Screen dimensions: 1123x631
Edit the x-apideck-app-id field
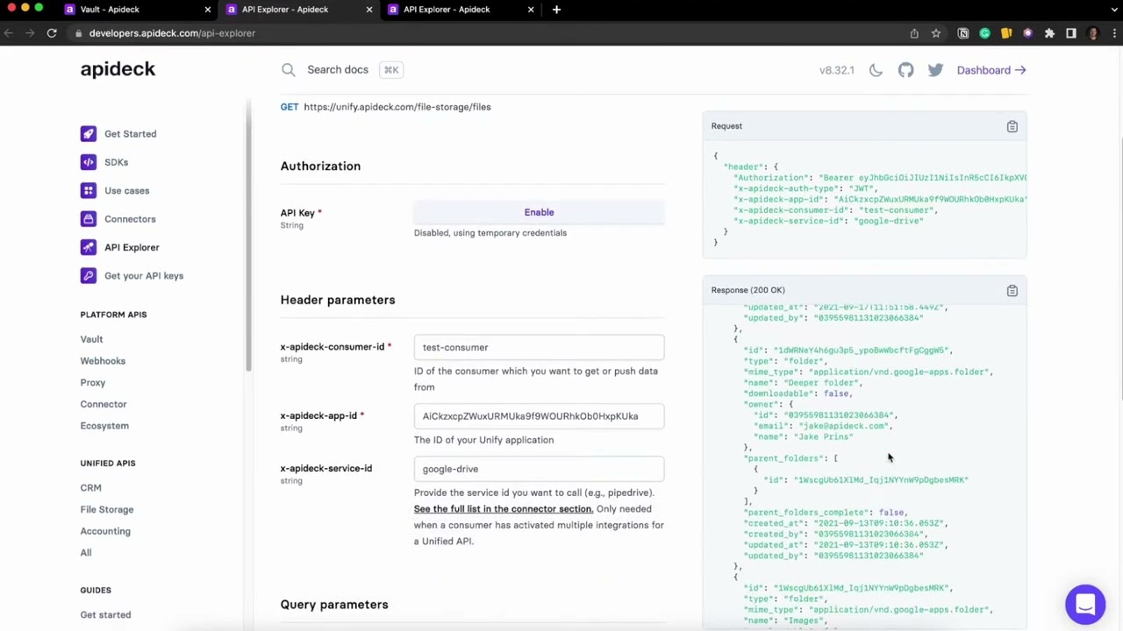tap(539, 416)
